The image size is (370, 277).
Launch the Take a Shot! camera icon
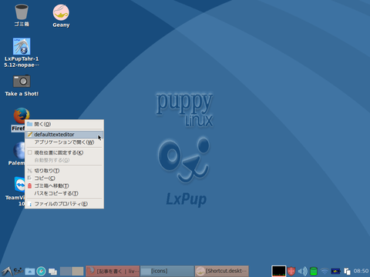click(x=22, y=85)
